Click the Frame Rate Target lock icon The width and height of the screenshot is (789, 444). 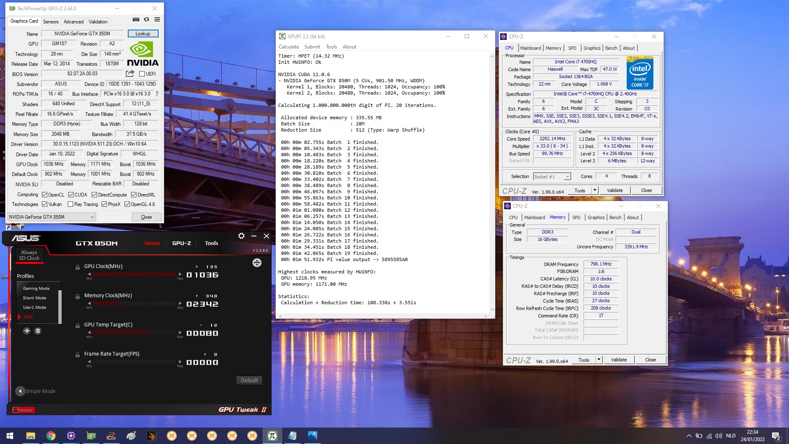tap(78, 354)
